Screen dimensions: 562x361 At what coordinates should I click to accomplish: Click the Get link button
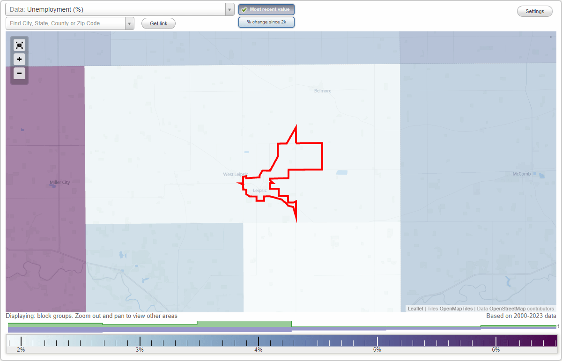tap(158, 23)
